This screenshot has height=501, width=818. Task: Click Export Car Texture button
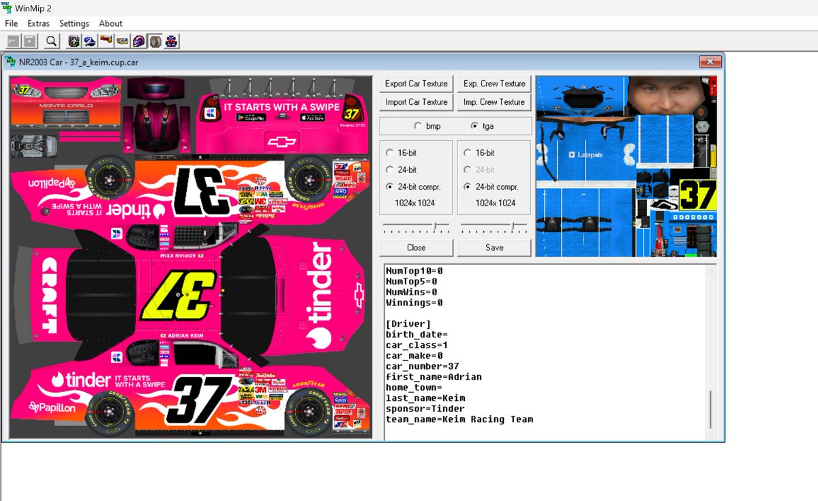point(416,84)
